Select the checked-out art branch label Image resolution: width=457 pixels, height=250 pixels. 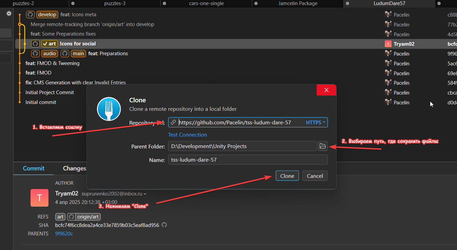tap(49, 44)
